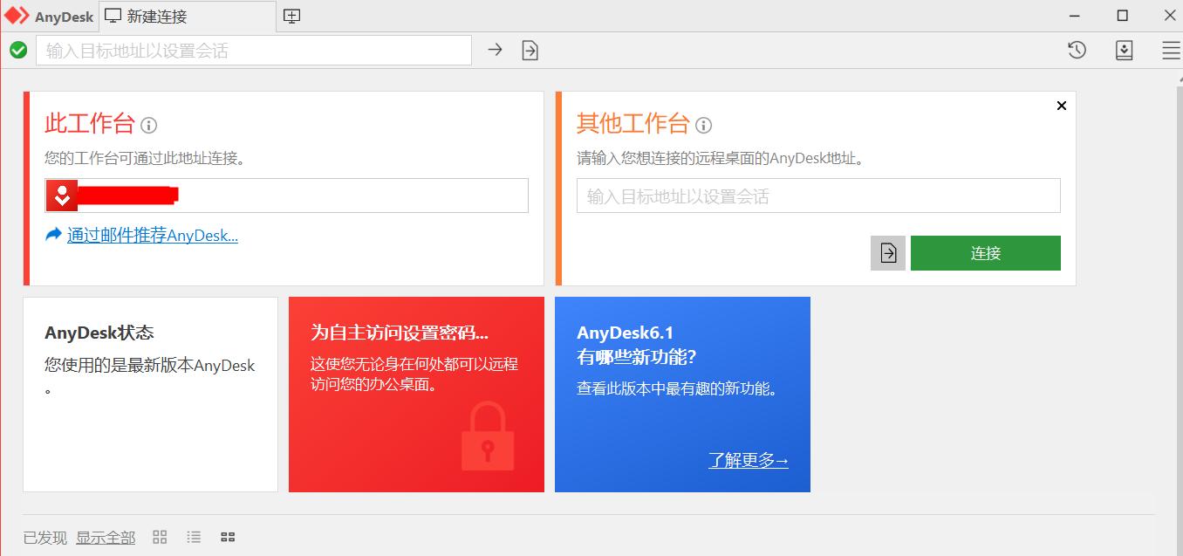Click 查看此版本中最有趣的新功能 text

[x=677, y=388]
